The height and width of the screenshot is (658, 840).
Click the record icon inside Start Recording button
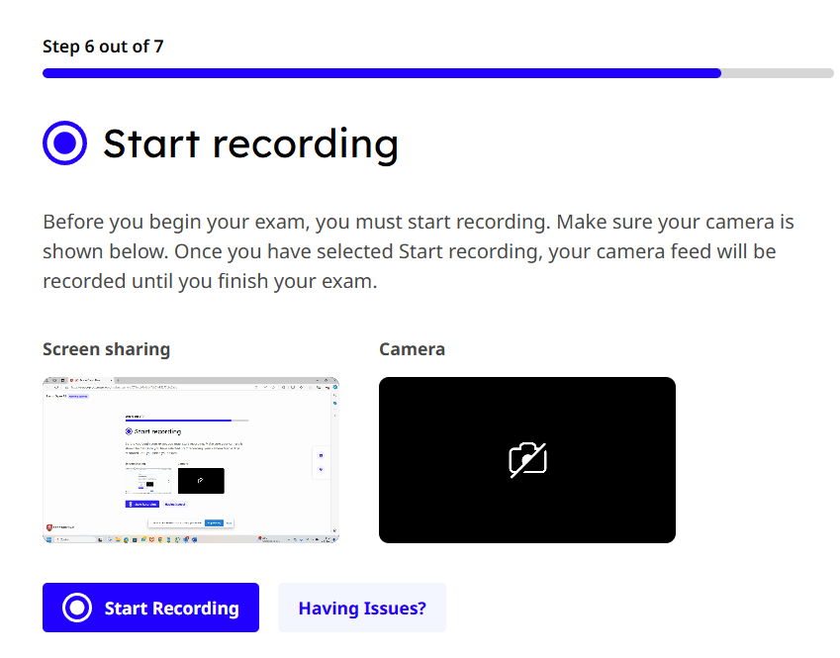[77, 608]
